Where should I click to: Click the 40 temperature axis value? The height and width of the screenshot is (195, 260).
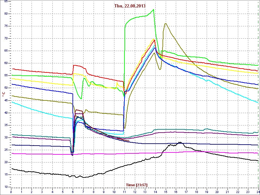(6, 113)
